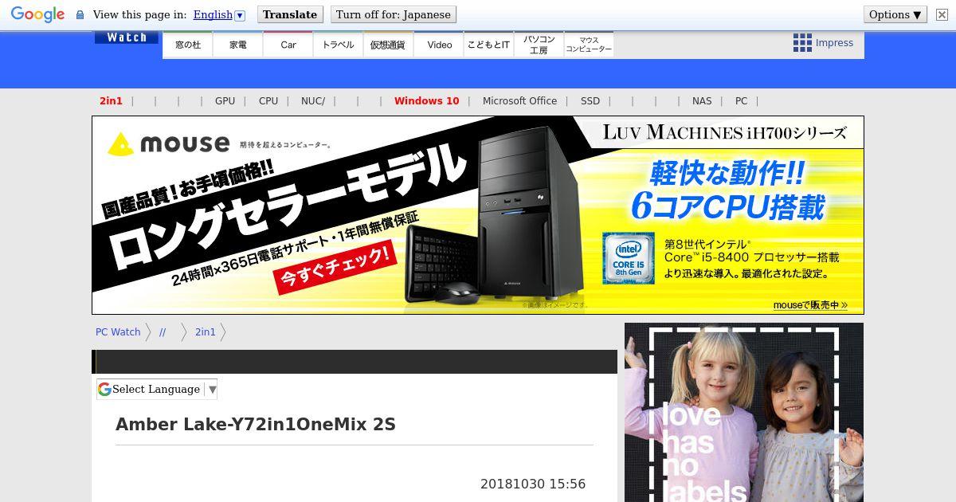Click the 今すぐチェック! red badge

tap(335, 268)
